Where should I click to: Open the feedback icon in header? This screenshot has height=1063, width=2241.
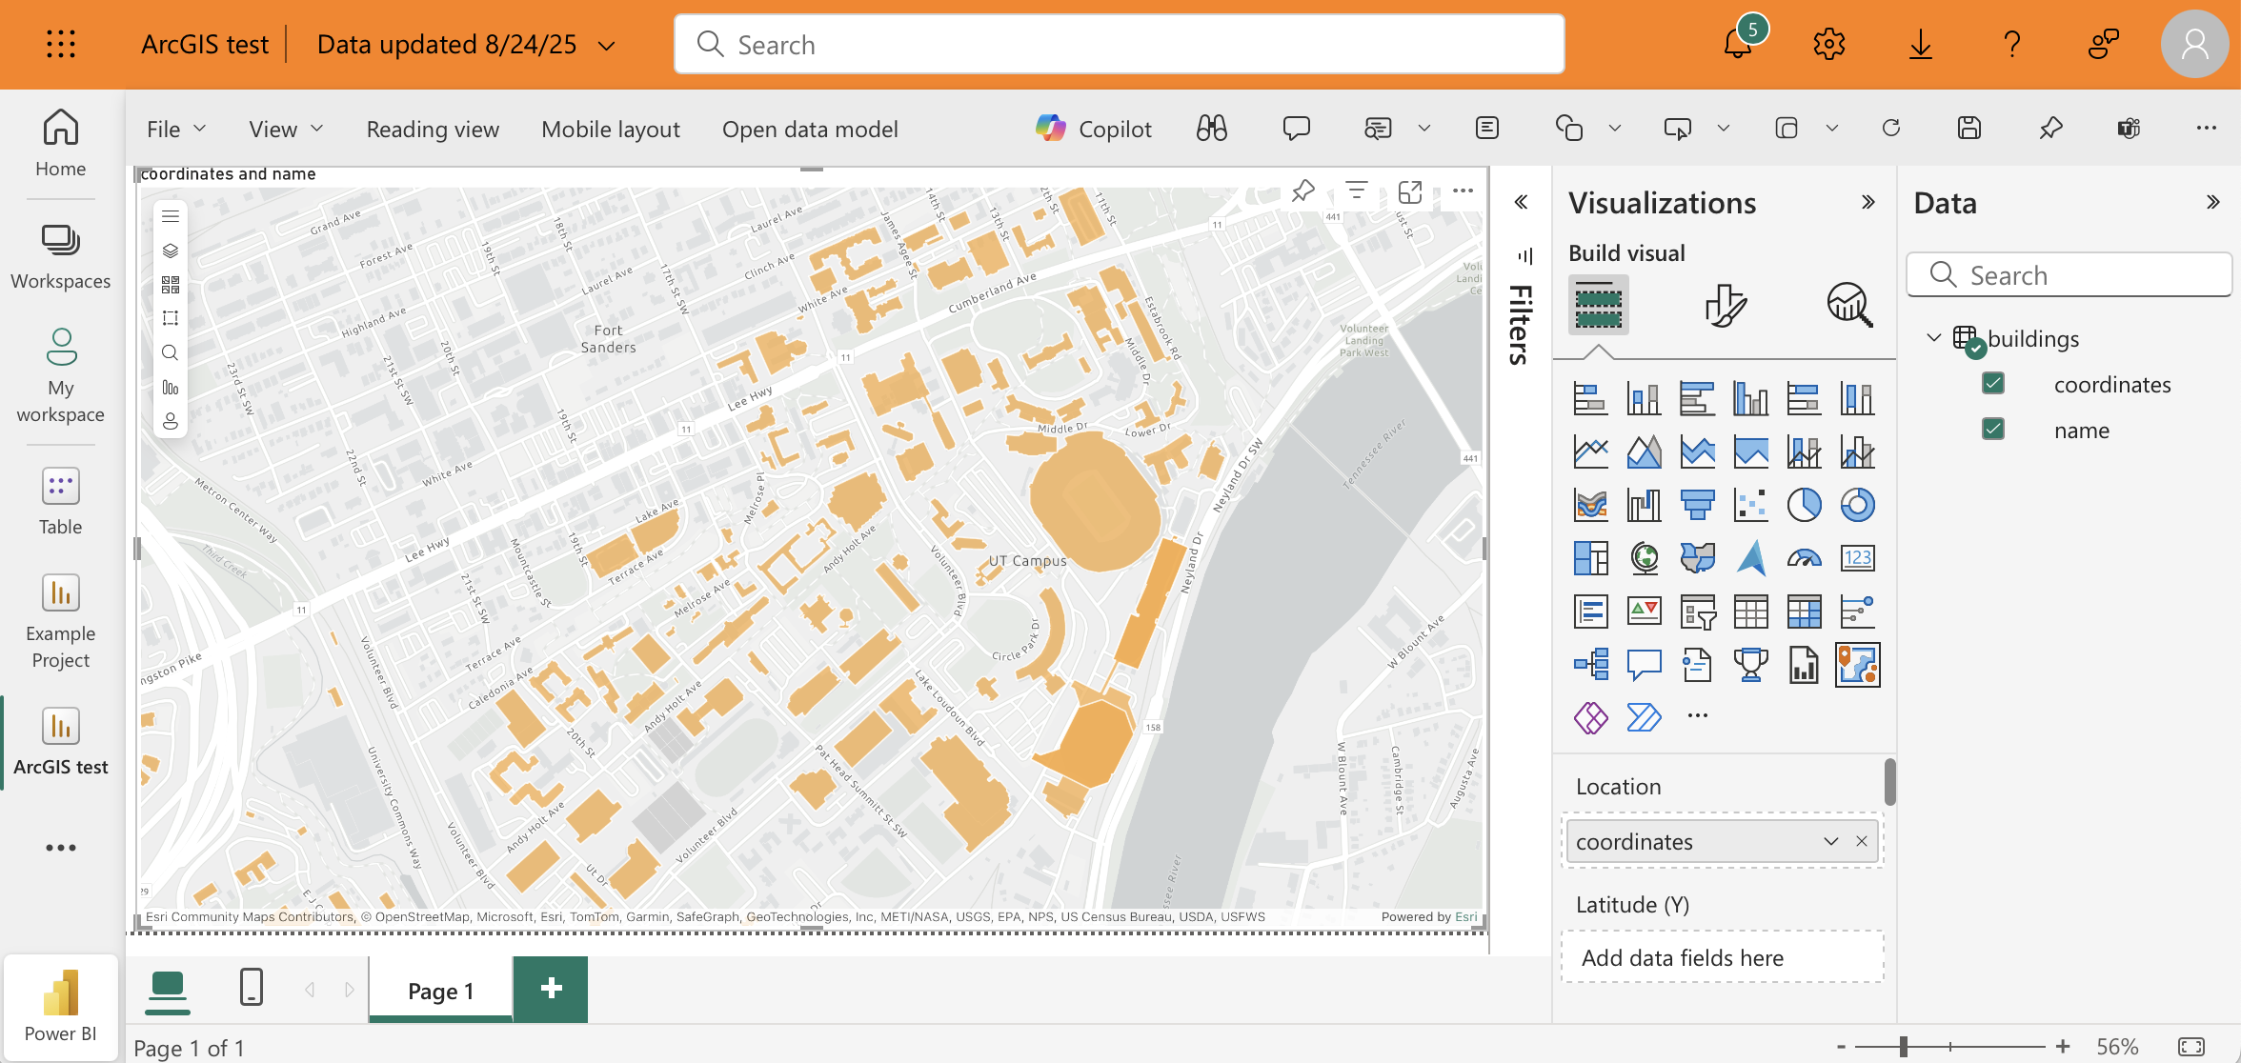pyautogui.click(x=2103, y=44)
